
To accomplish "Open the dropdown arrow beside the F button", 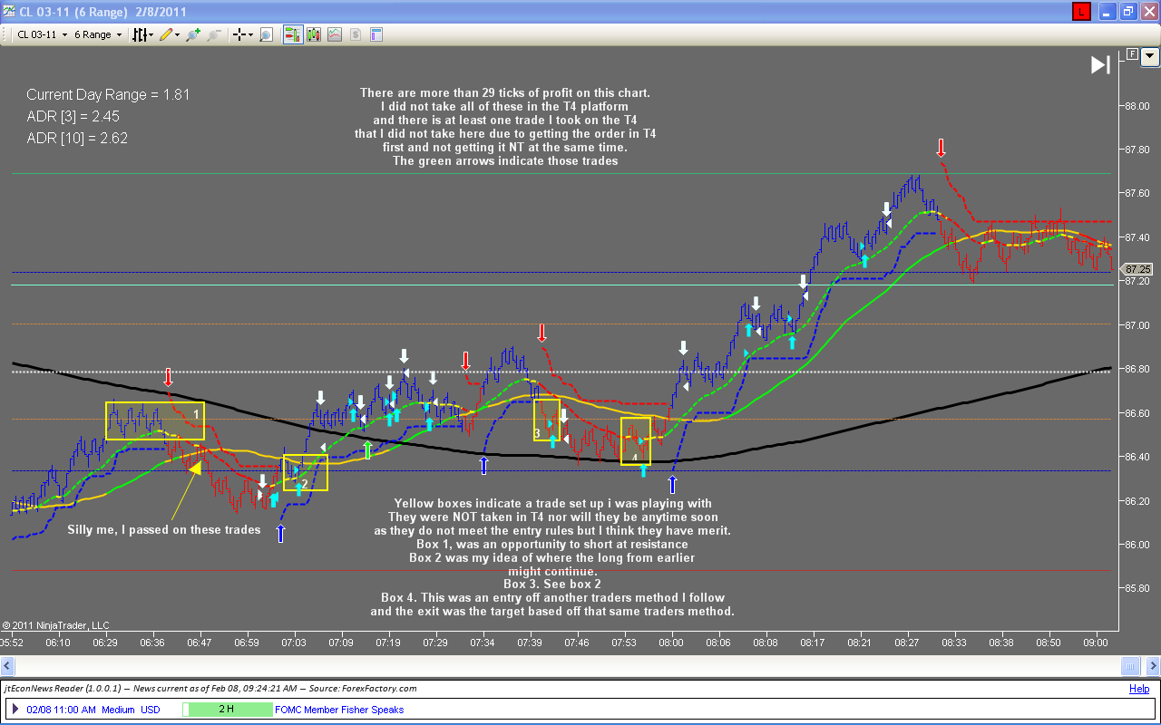I will (1150, 55).
